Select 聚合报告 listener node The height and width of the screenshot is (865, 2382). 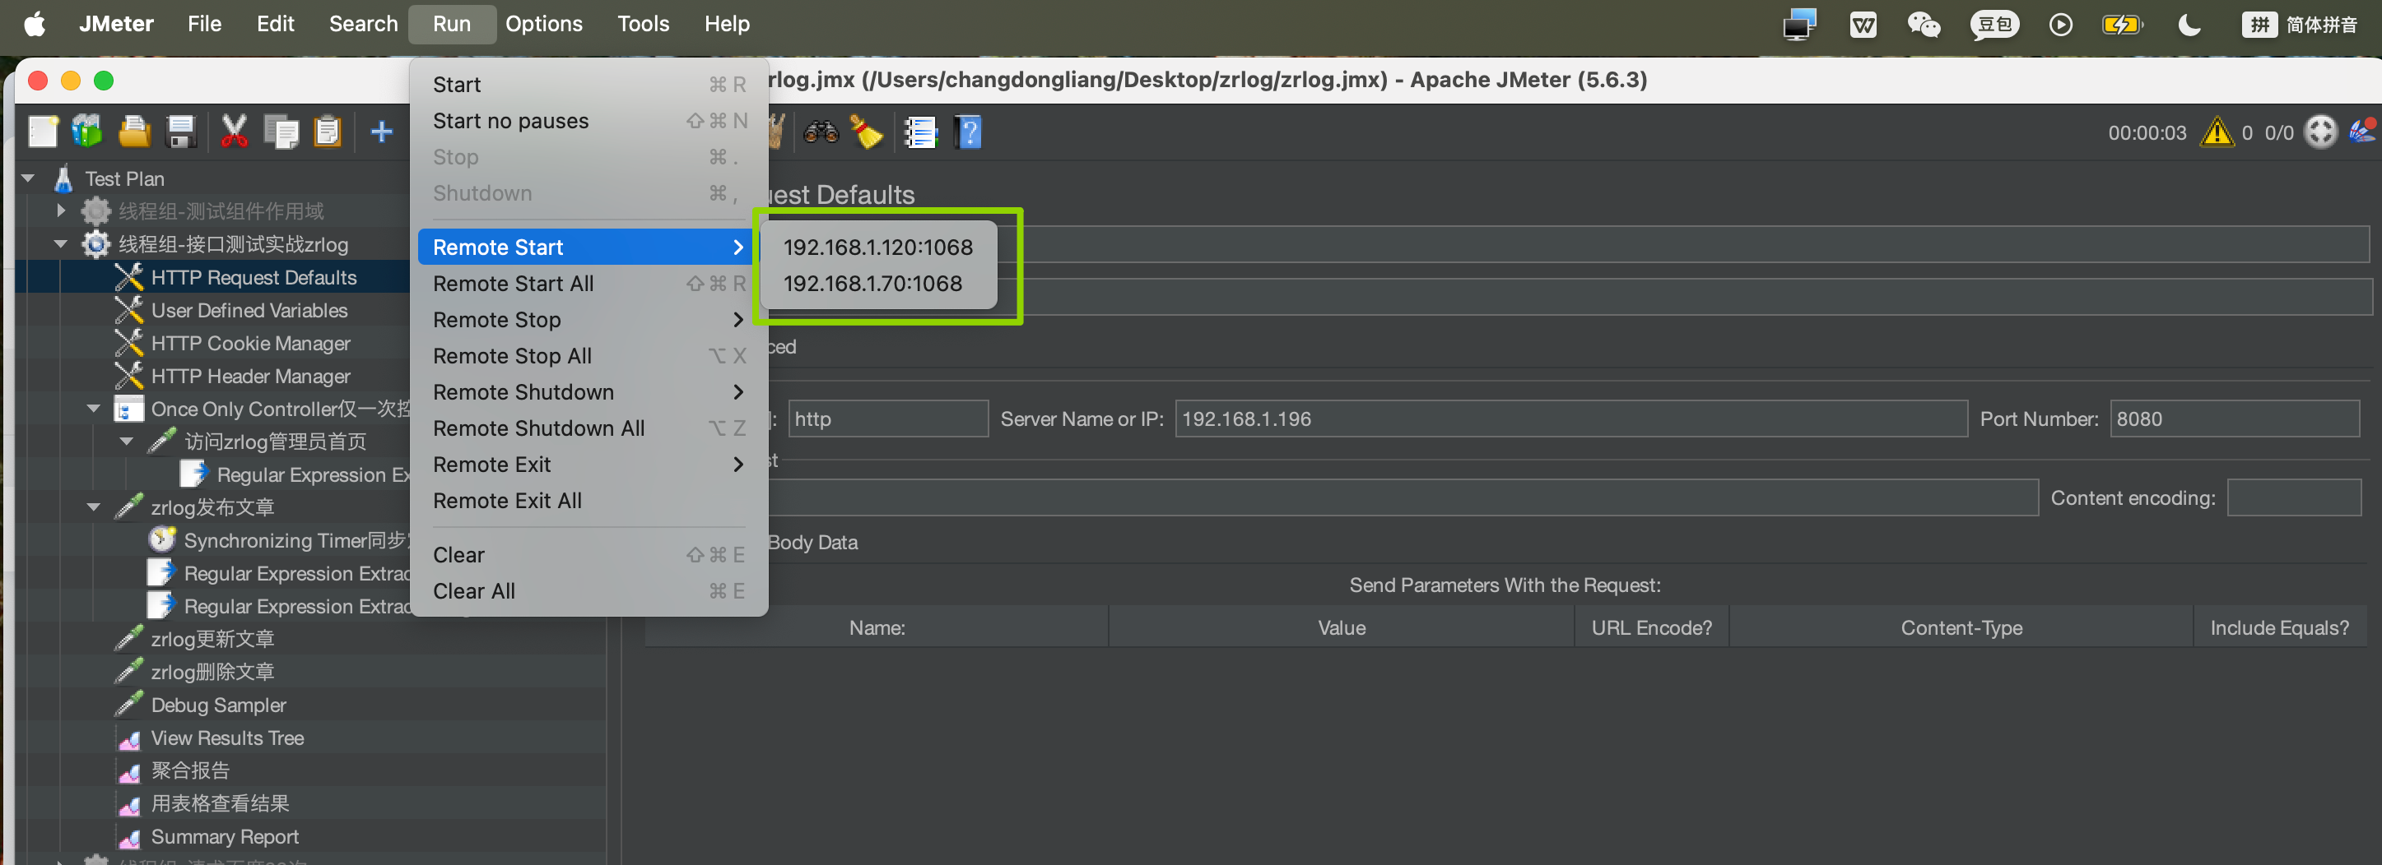click(x=189, y=770)
